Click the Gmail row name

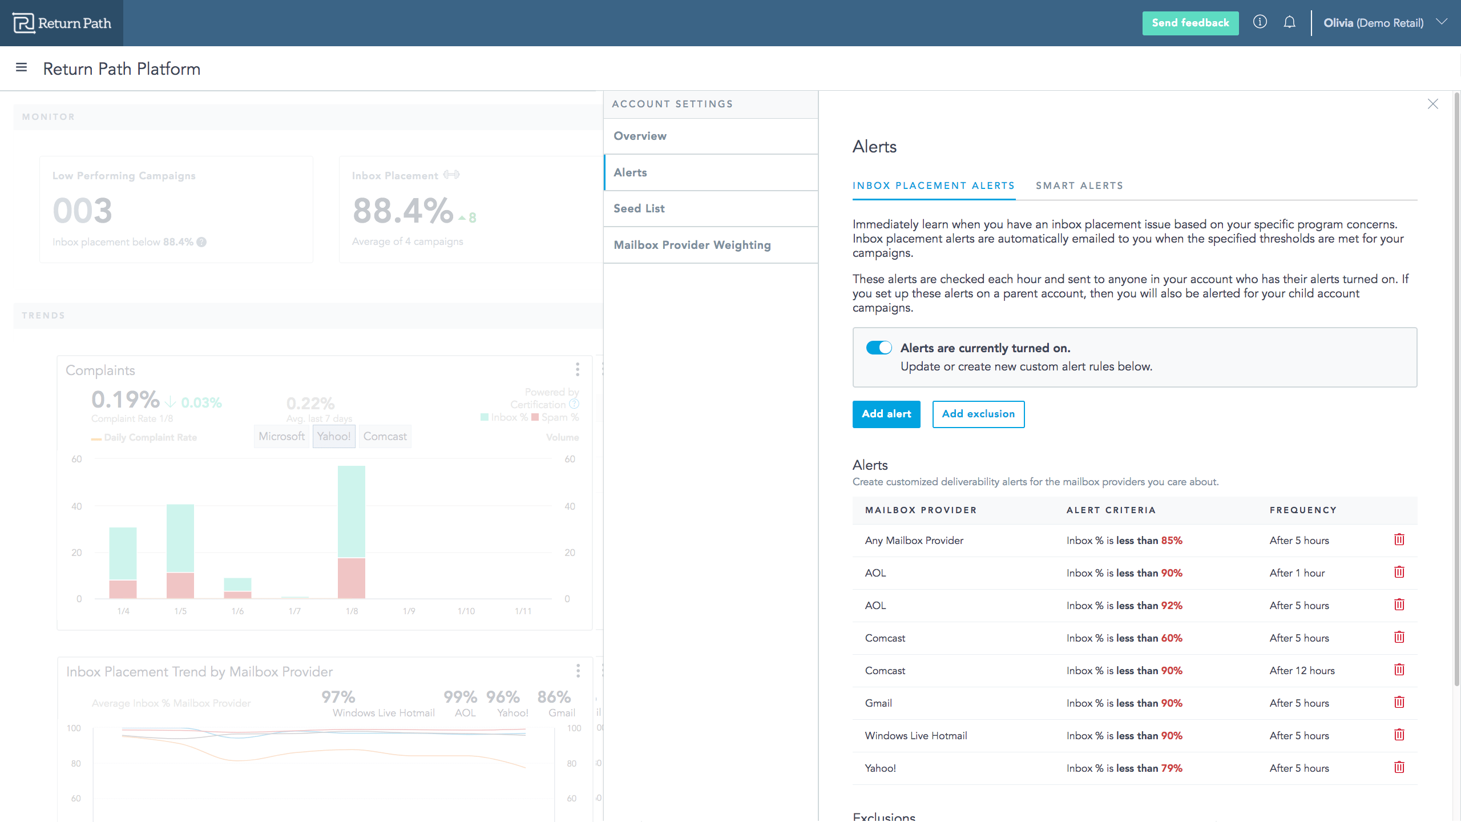click(x=878, y=703)
